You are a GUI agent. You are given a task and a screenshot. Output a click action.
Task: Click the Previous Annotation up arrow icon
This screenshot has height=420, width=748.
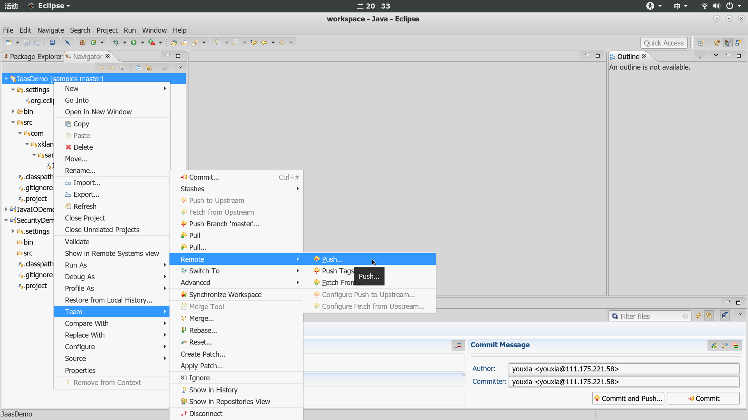pyautogui.click(x=235, y=42)
